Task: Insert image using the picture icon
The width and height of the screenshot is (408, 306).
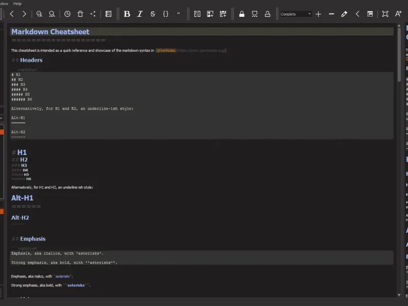Action: (x=210, y=14)
